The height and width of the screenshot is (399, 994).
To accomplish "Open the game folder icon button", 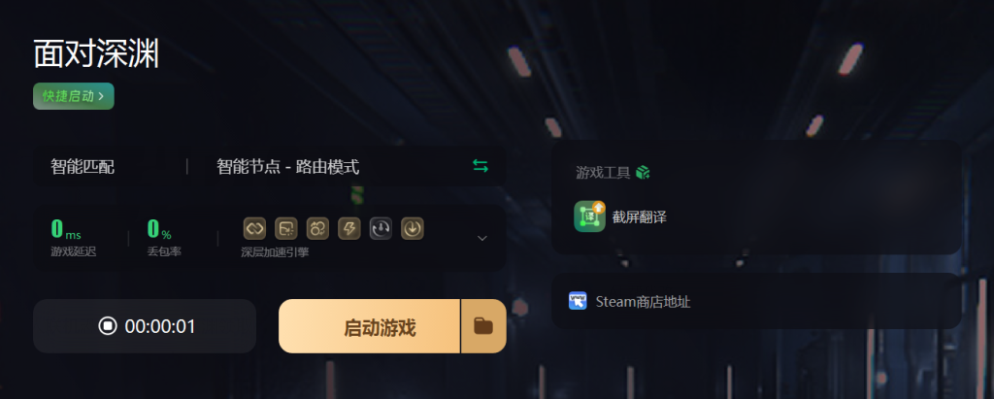I will [483, 326].
